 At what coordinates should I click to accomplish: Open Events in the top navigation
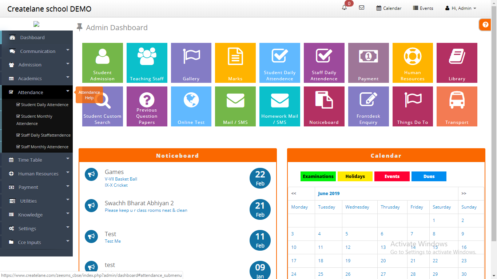pyautogui.click(x=423, y=8)
